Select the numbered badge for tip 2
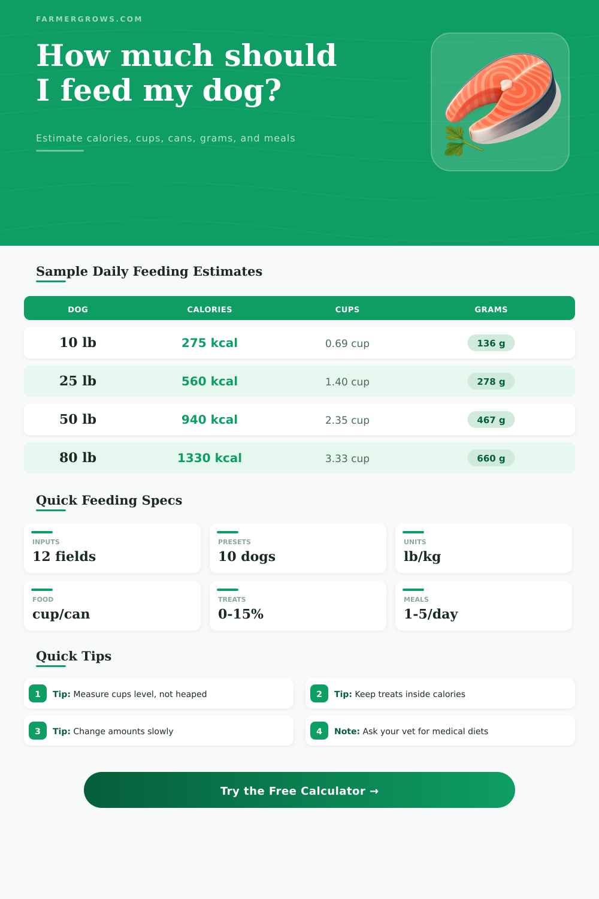The width and height of the screenshot is (599, 899). click(x=319, y=693)
